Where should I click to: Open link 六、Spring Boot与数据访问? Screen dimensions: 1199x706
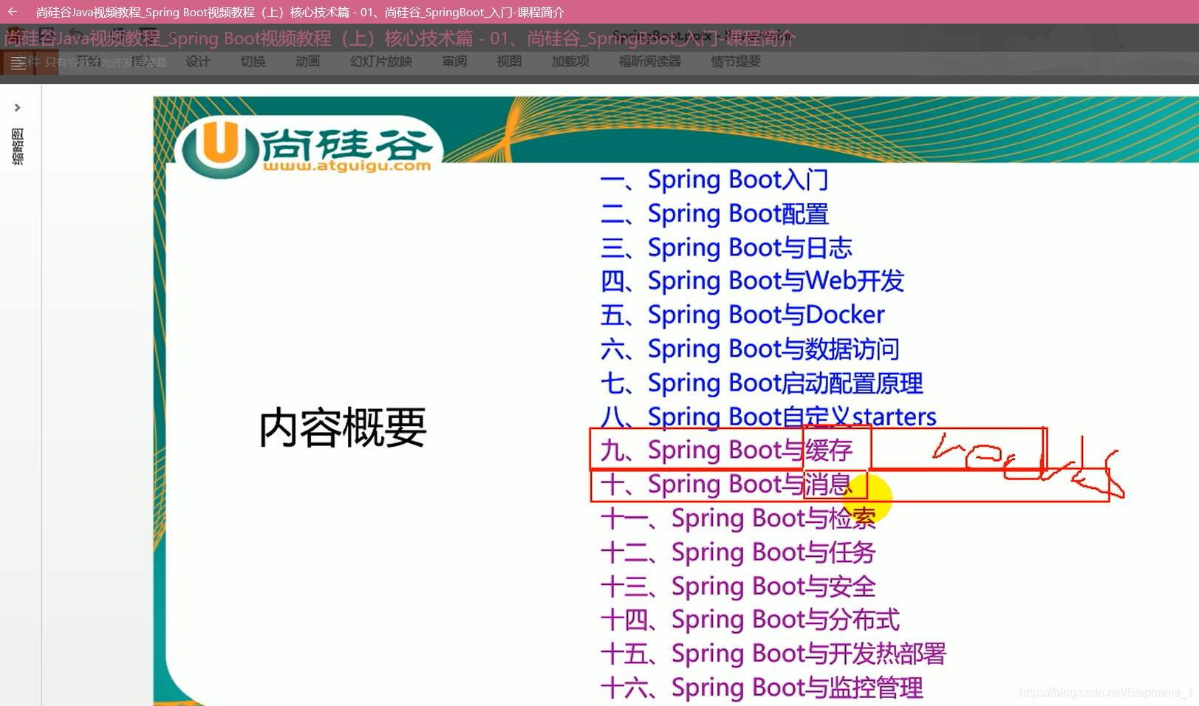point(750,349)
